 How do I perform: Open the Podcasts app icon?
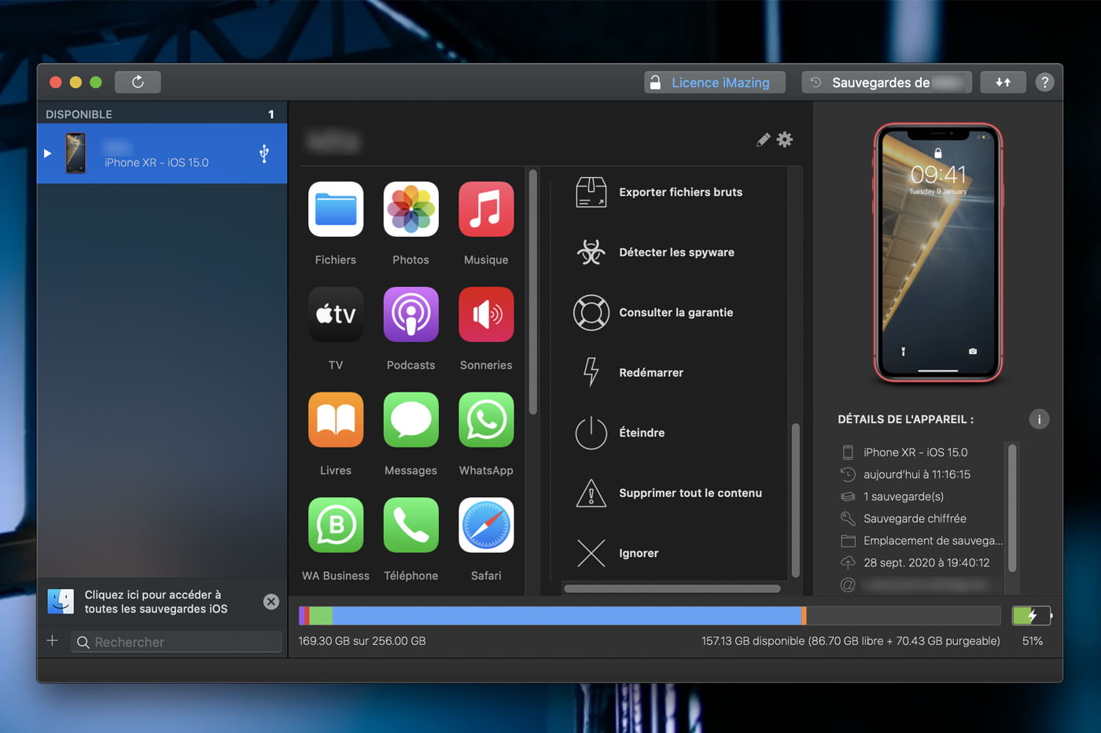[x=411, y=315]
